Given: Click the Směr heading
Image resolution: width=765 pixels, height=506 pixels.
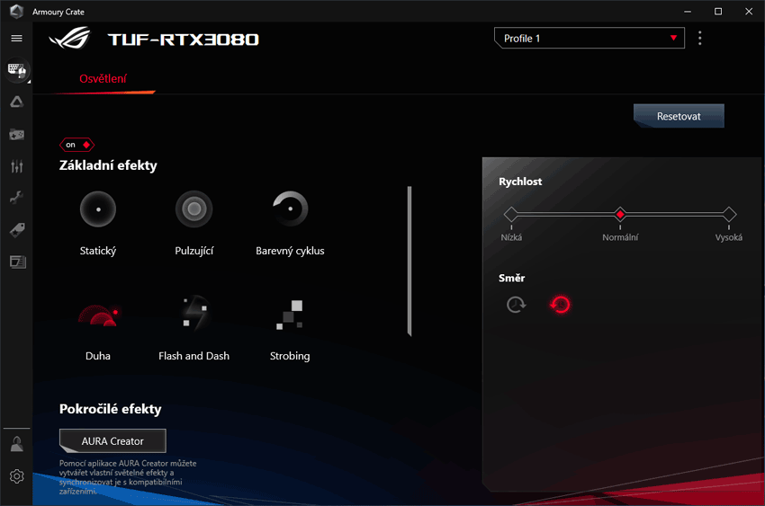Looking at the screenshot, I should (x=512, y=278).
